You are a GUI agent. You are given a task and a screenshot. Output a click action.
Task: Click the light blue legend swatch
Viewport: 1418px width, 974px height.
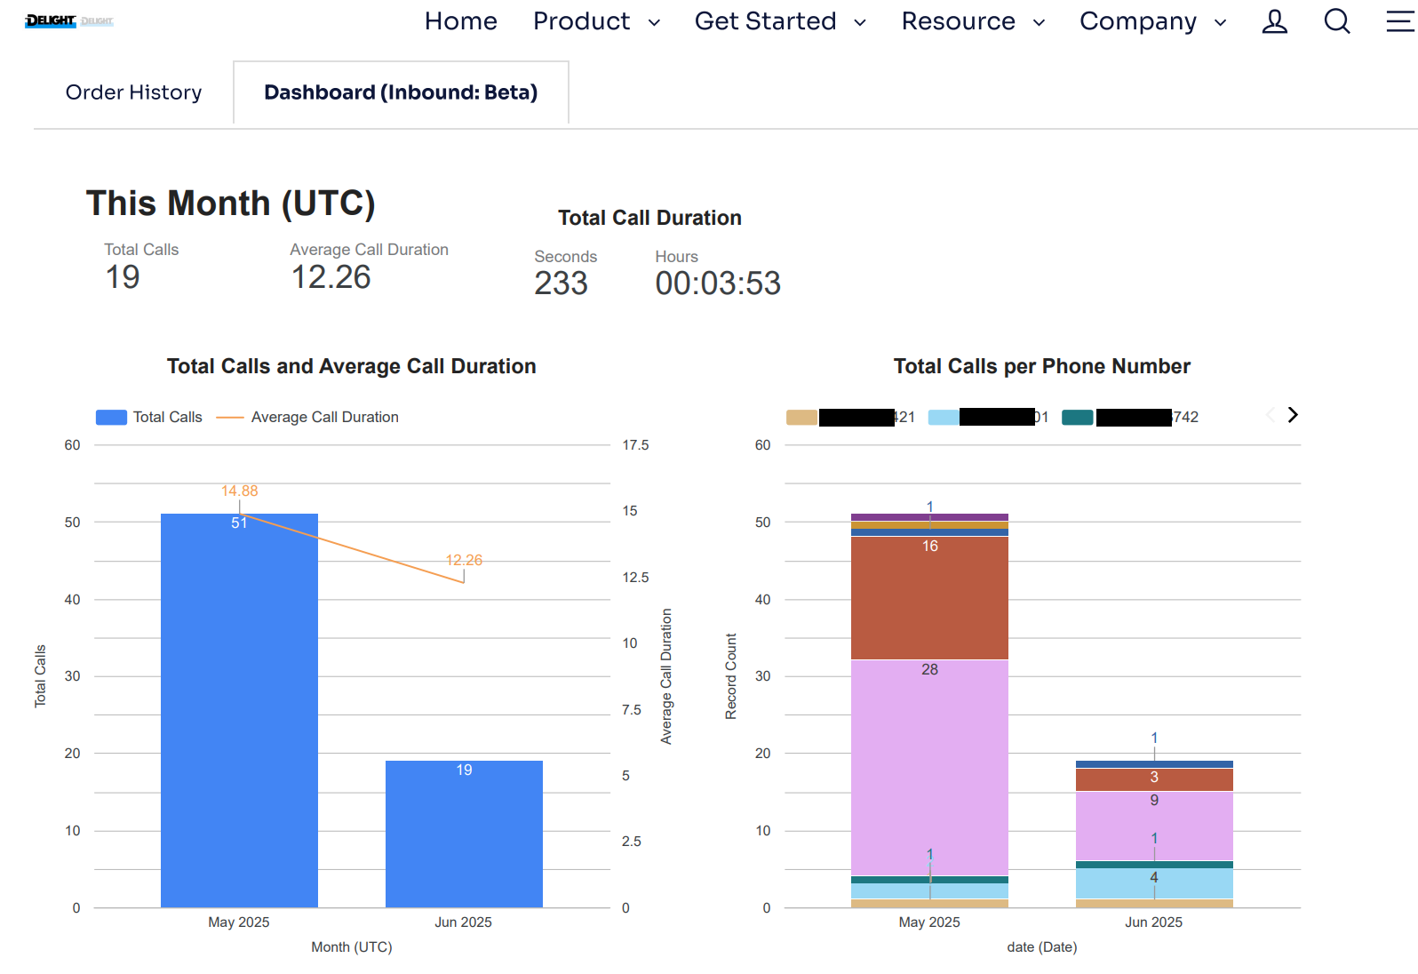coord(943,418)
